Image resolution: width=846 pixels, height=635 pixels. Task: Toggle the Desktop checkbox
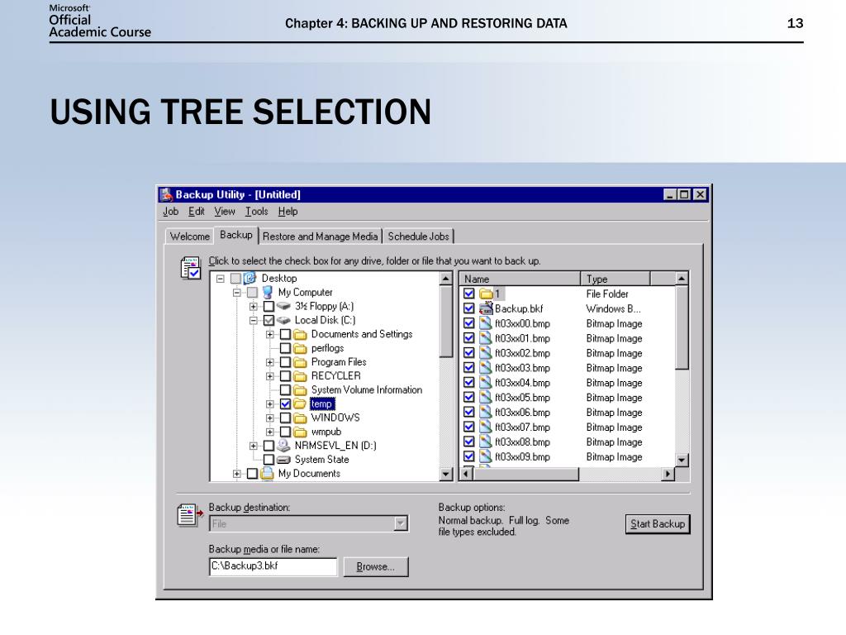[235, 279]
